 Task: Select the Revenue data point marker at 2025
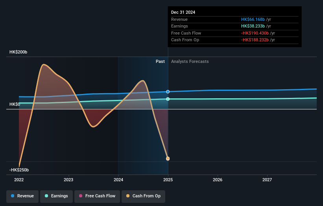coord(168,92)
